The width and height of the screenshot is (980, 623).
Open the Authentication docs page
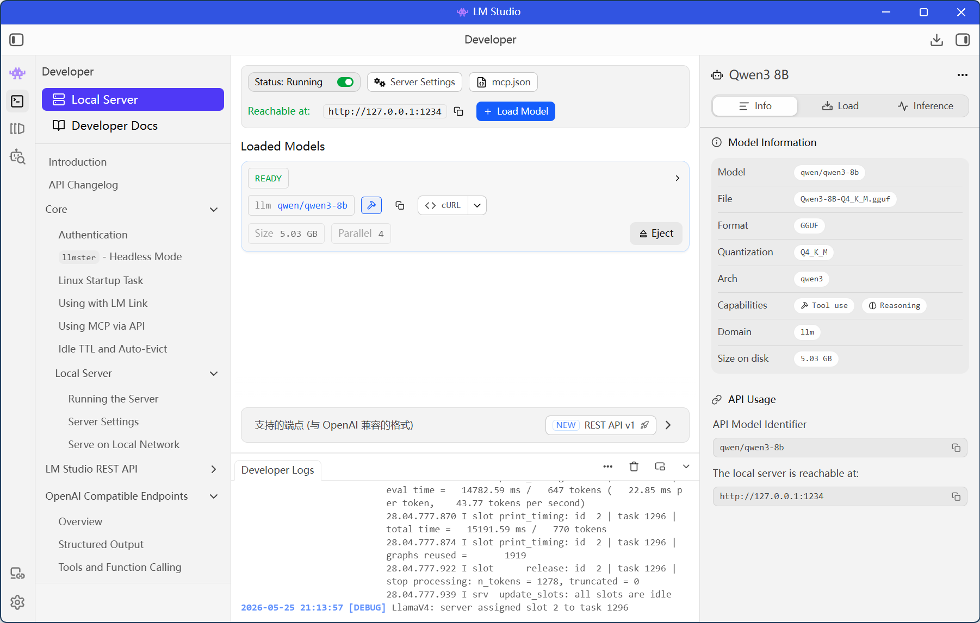pos(93,235)
